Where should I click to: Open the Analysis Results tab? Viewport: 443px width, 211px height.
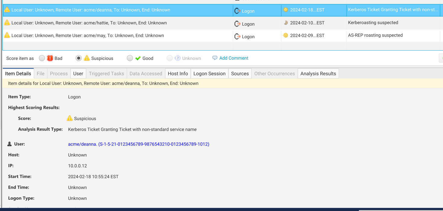(x=318, y=73)
